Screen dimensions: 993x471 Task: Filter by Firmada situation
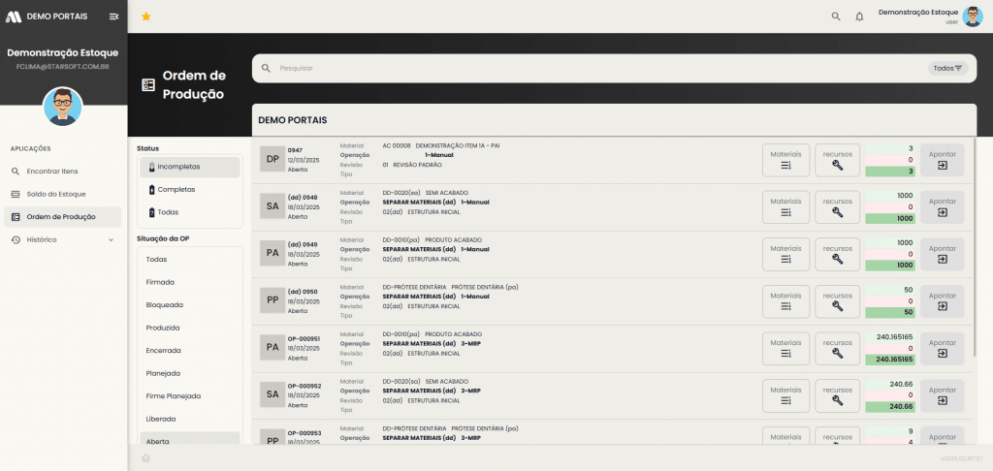coord(190,282)
